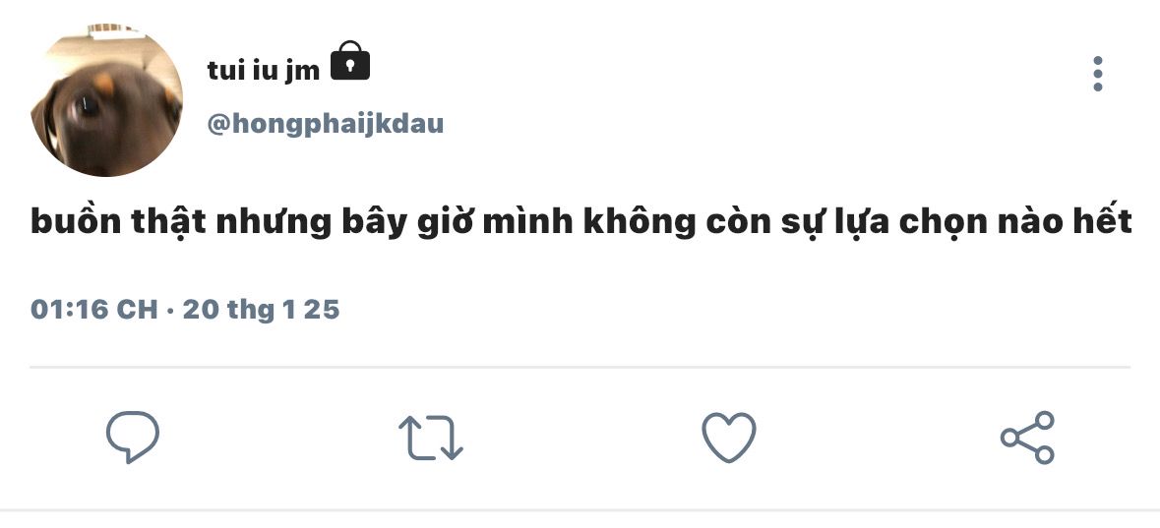Viewport: 1160px width, 528px height.
Task: Reply to the tweet via speech bubble icon
Action: [133, 437]
